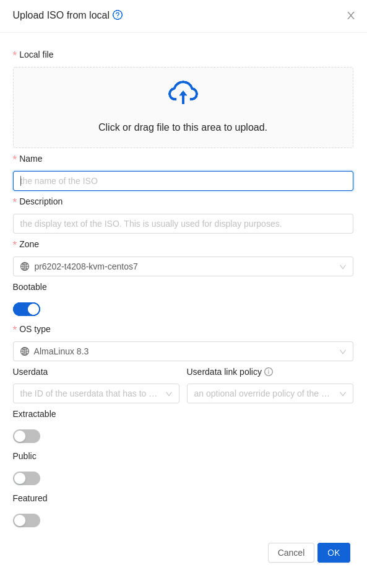Click the Name input field

click(x=183, y=181)
